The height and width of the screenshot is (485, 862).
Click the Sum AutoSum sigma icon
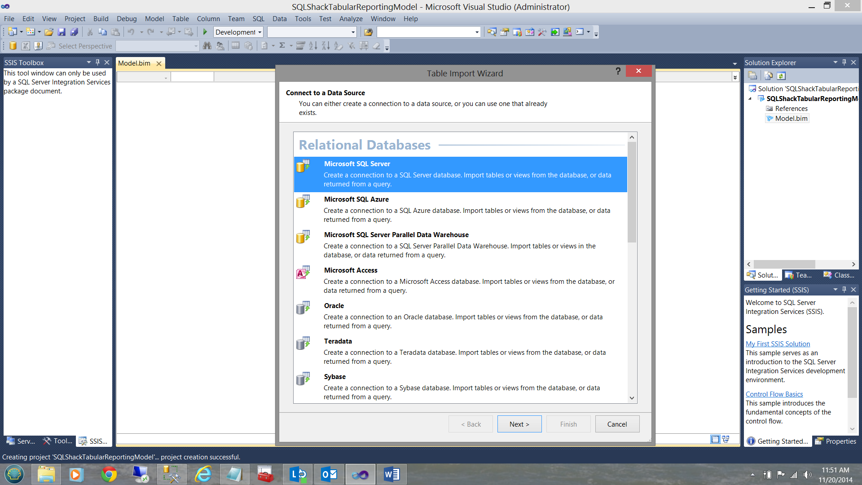(282, 46)
